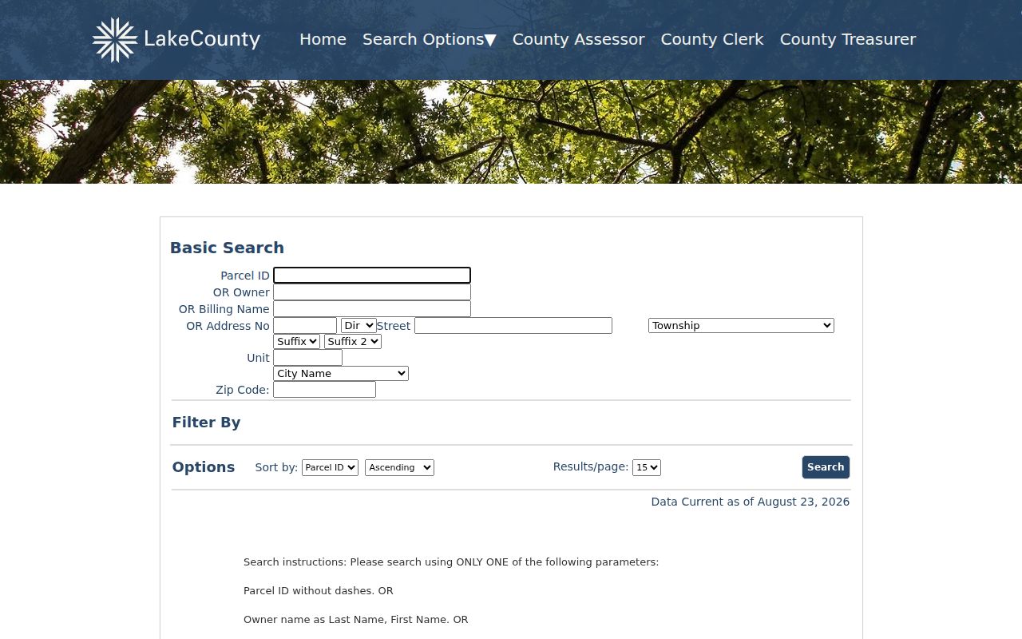1022x639 pixels.
Task: Click into the OR Owner field
Action: click(372, 292)
